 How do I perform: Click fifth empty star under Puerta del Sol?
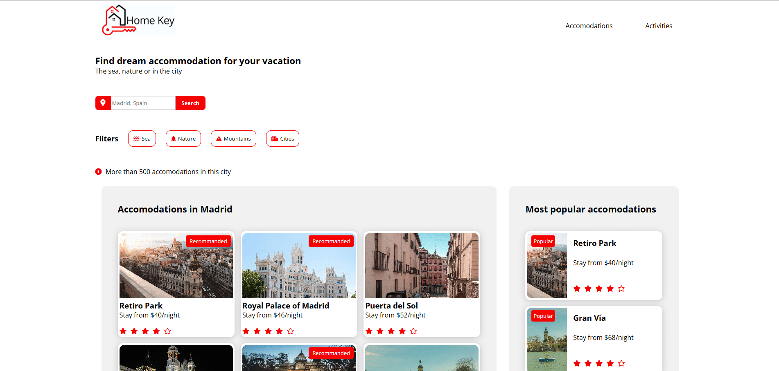pos(413,331)
